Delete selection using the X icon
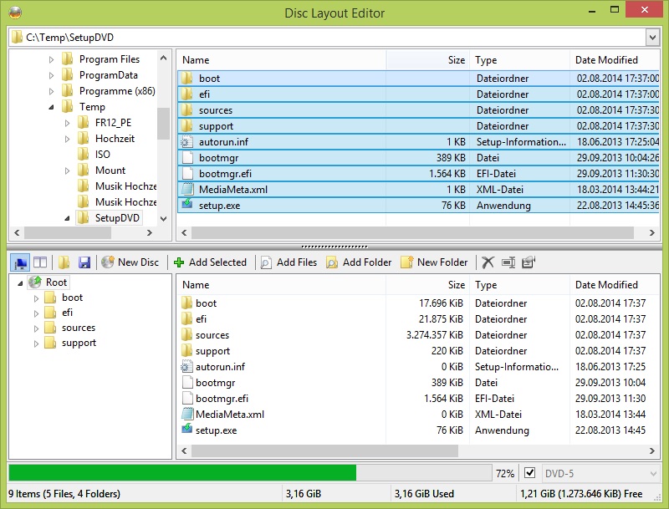This screenshot has height=509, width=669. coord(488,262)
